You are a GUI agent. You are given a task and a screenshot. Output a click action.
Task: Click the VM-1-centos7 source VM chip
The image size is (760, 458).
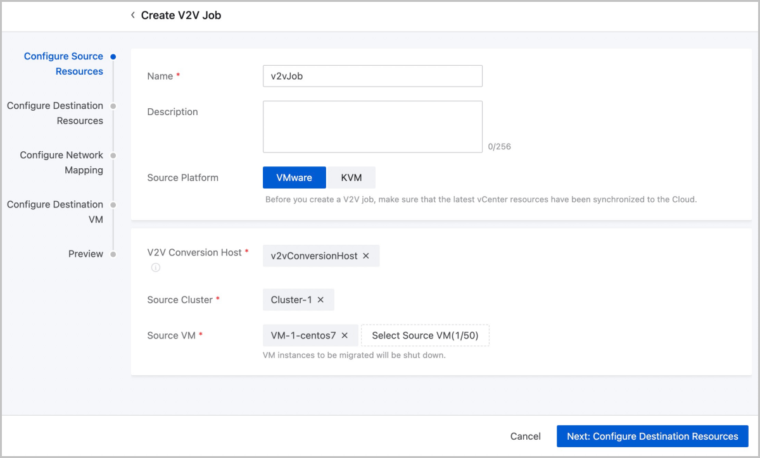[303, 335]
